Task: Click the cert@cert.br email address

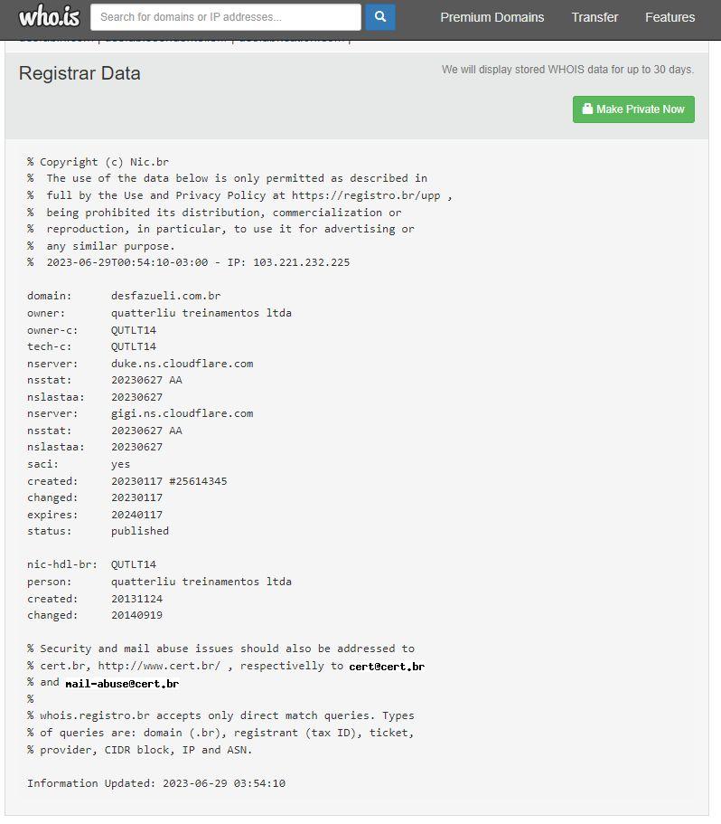Action: click(387, 666)
